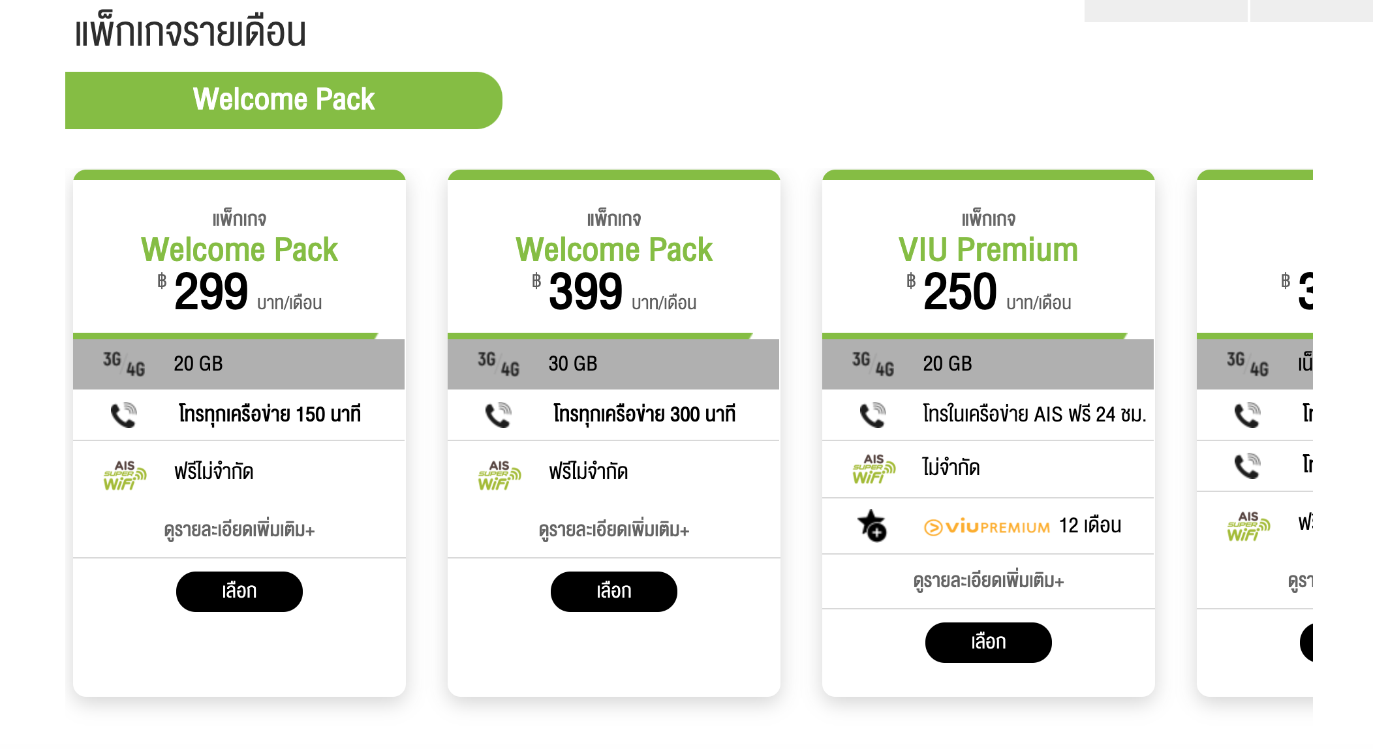Screen dimensions: 1373x749
Task: Expand details for VIU Premium package
Action: pyautogui.click(x=988, y=581)
